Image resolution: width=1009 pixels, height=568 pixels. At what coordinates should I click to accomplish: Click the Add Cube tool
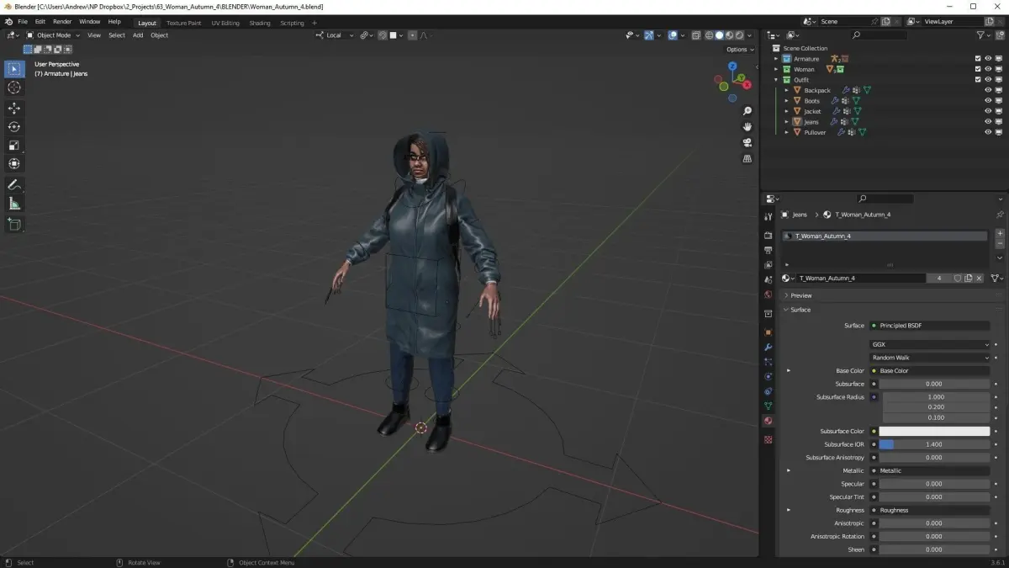click(14, 225)
